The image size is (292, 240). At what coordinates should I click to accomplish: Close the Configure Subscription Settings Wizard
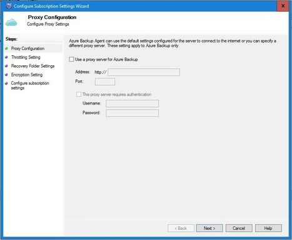[283, 6]
